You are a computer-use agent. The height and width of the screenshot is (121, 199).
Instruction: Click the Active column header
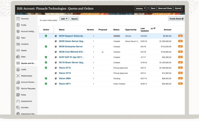click(46, 30)
